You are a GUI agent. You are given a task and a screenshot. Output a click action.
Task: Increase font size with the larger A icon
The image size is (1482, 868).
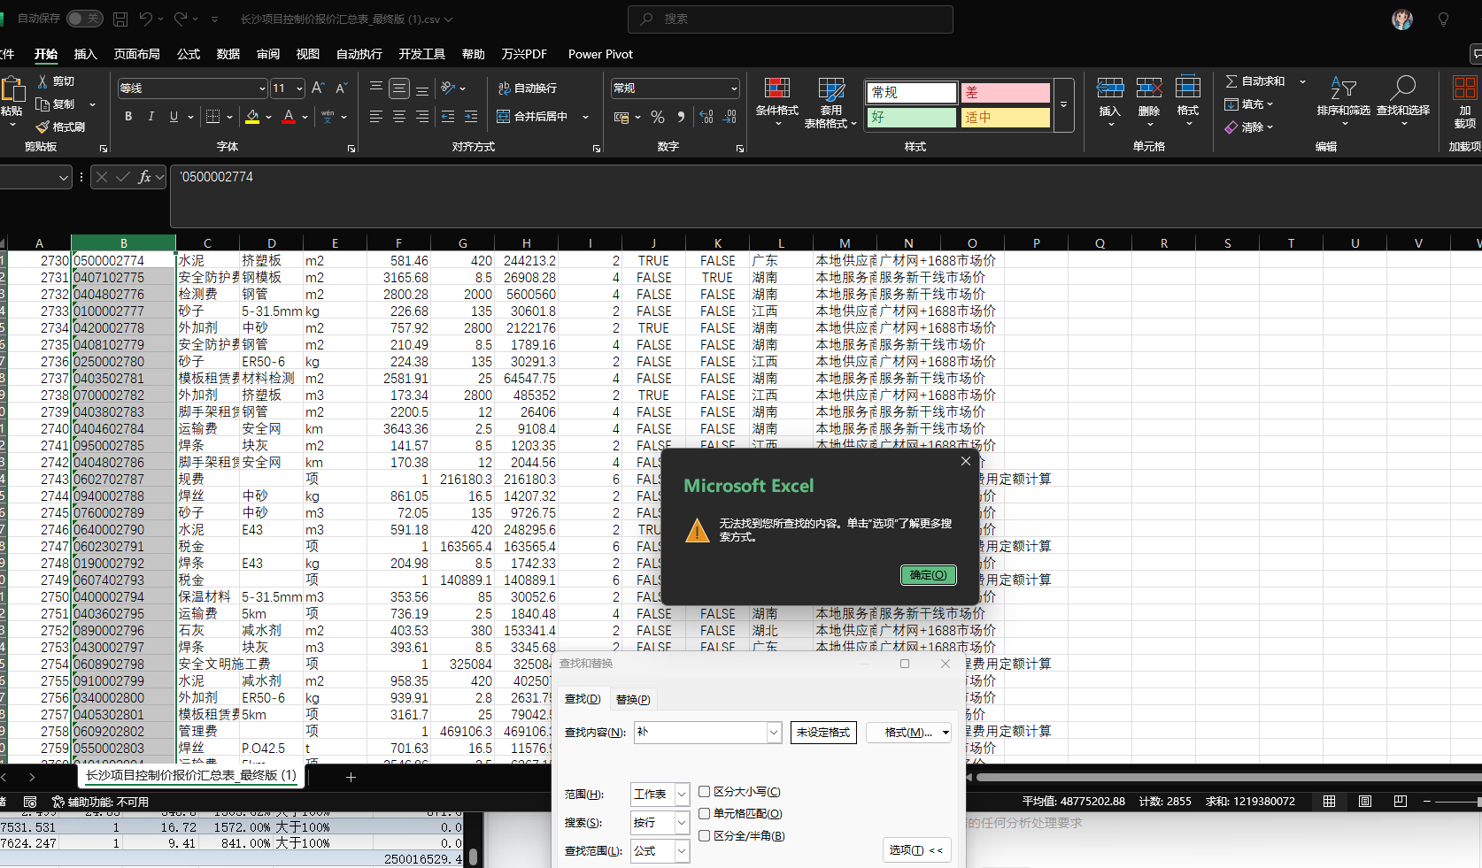(318, 88)
